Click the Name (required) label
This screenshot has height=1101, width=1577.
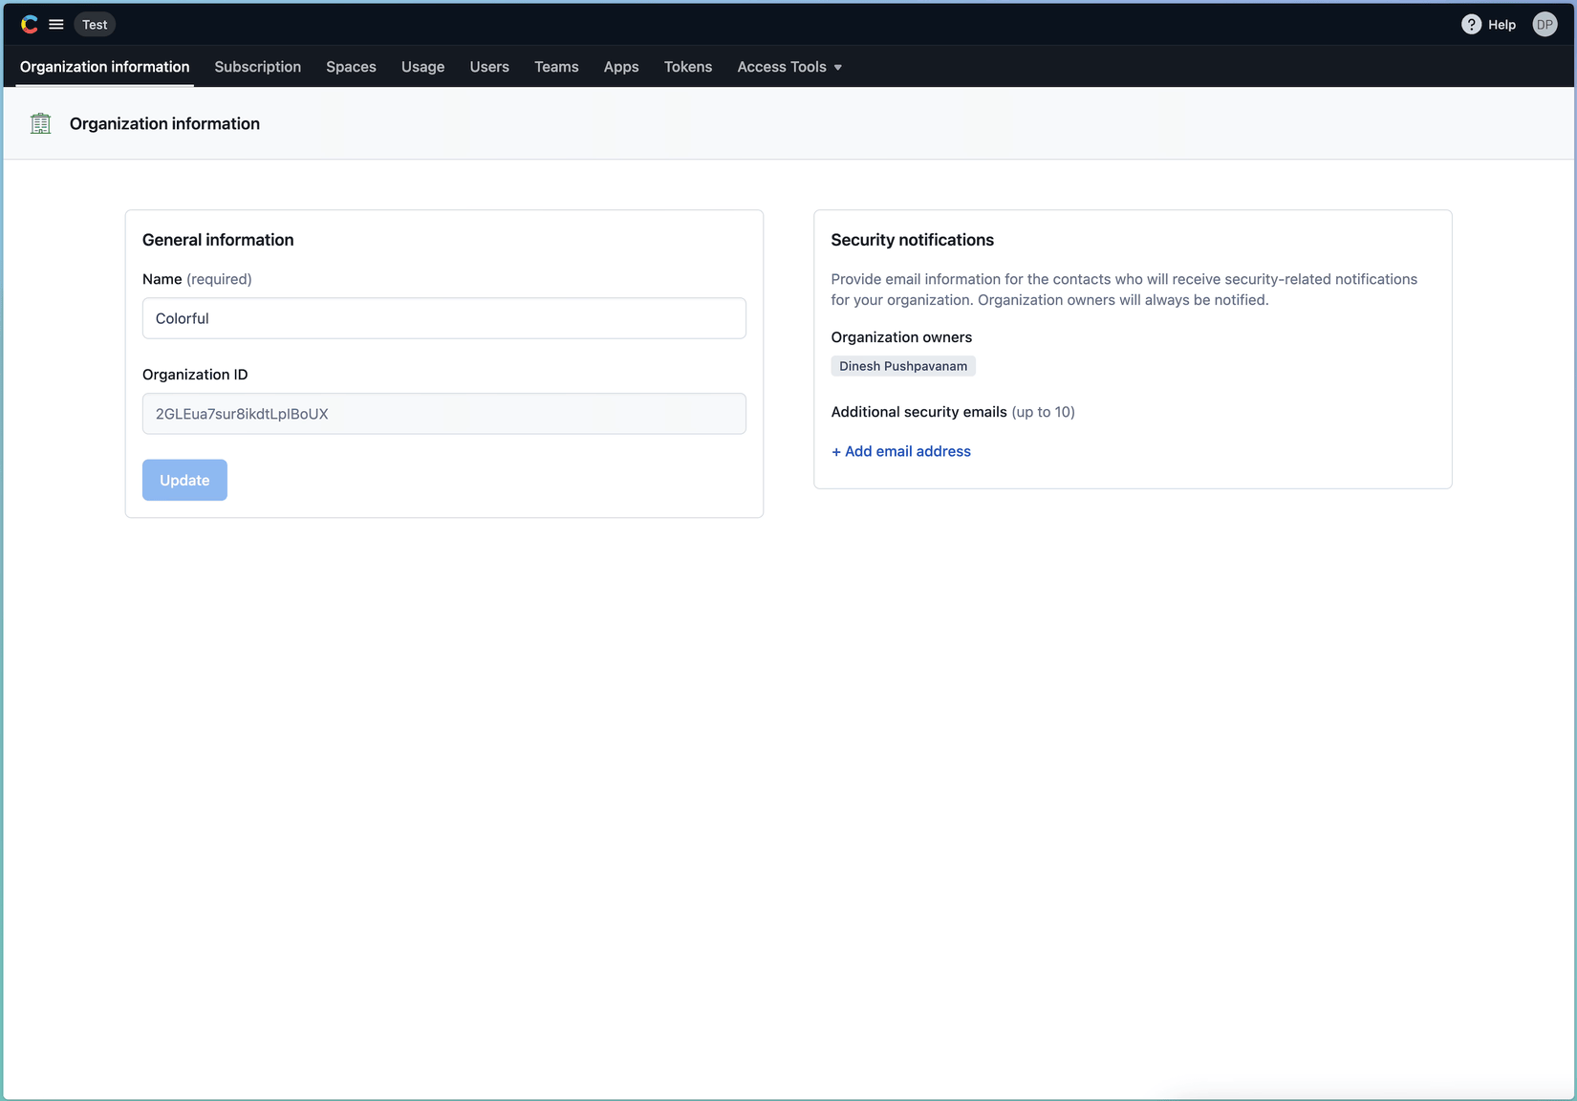point(197,279)
